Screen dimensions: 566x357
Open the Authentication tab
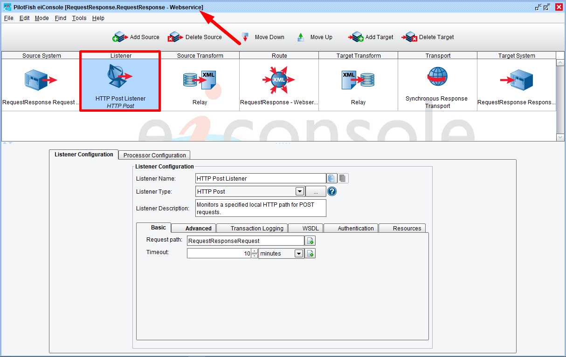pyautogui.click(x=351, y=229)
